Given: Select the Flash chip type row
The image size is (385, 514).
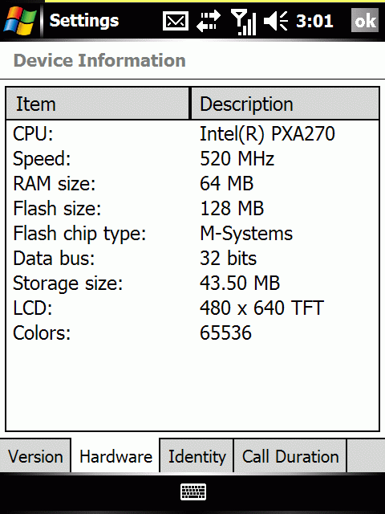Looking at the screenshot, I should (x=192, y=234).
